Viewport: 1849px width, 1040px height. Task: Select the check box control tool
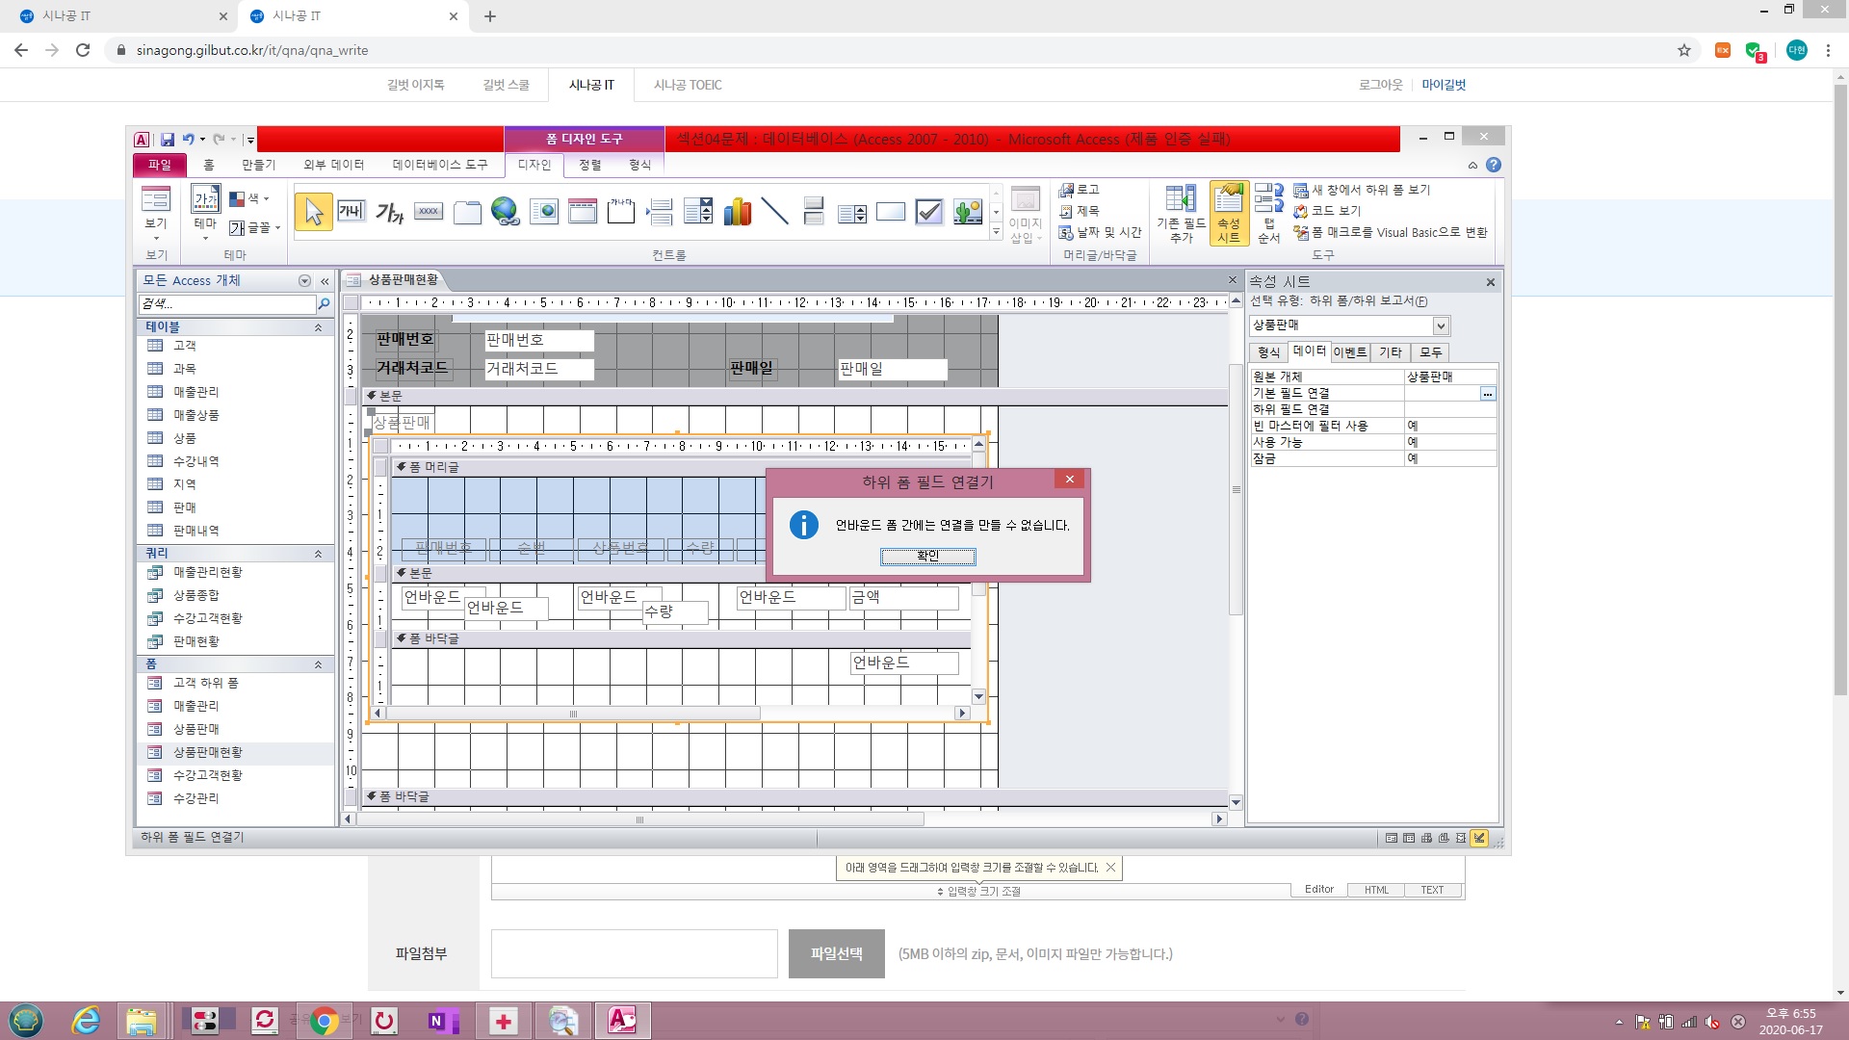pyautogui.click(x=928, y=211)
